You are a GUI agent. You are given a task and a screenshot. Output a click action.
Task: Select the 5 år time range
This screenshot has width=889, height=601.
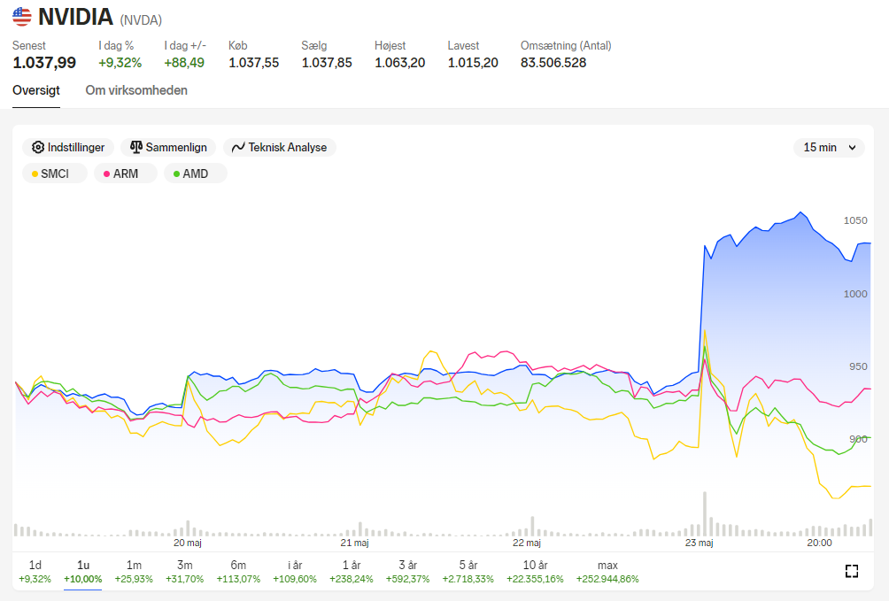pos(468,572)
